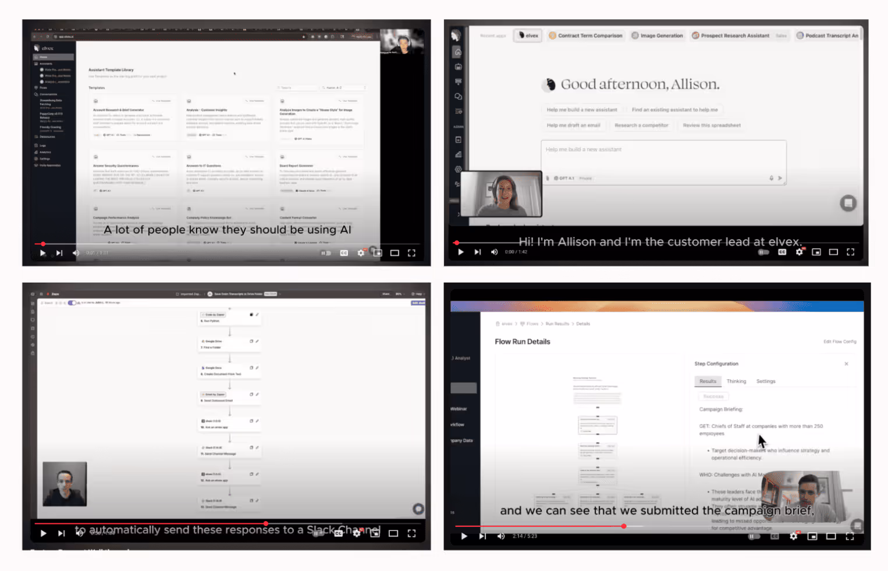Play the Good afternoon Allison video
The height and width of the screenshot is (571, 888).
tap(461, 252)
